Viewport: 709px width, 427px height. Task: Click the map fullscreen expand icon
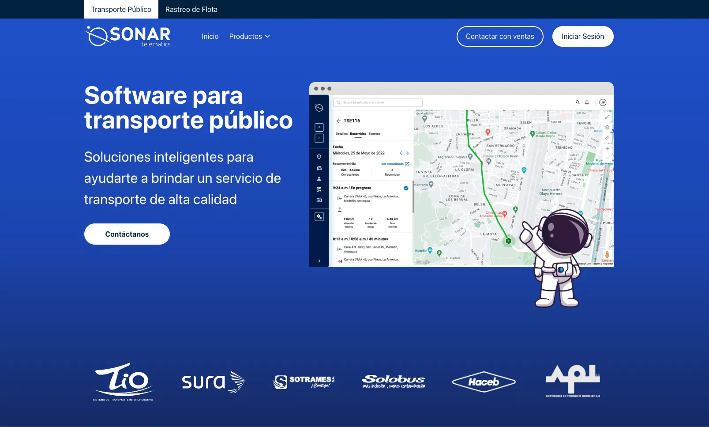point(607,117)
